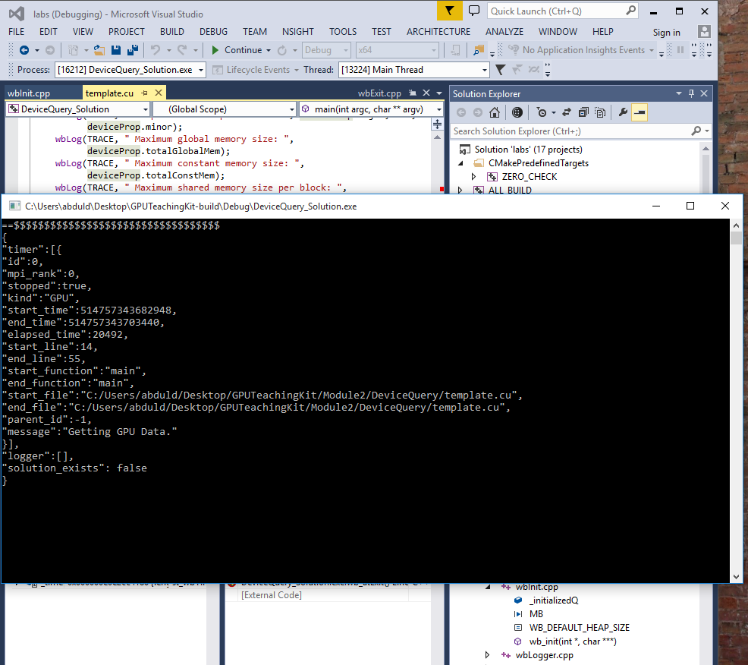The width and height of the screenshot is (748, 665).
Task: Click the Navigate Backward arrow icon
Action: pos(24,49)
